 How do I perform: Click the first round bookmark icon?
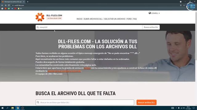pyautogui.click(x=2, y=9)
